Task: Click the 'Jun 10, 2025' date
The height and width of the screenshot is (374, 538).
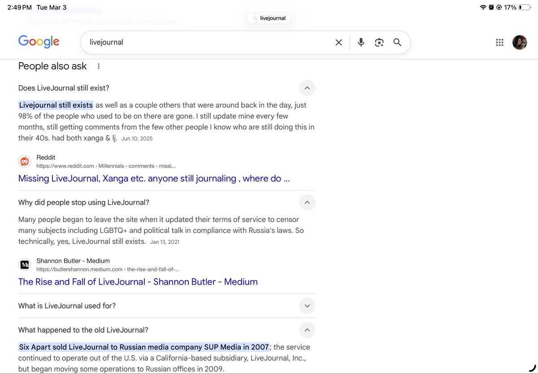Action: click(137, 139)
